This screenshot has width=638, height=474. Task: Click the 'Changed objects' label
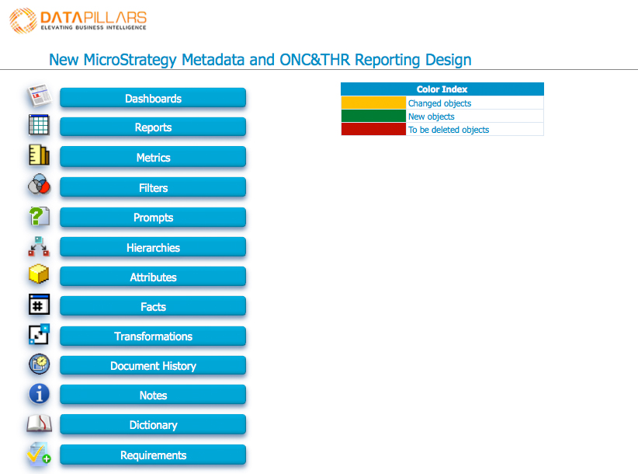pyautogui.click(x=439, y=103)
